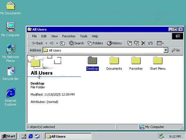Click the Forward arrow button
This screenshot has width=186, height=140.
(52, 43)
